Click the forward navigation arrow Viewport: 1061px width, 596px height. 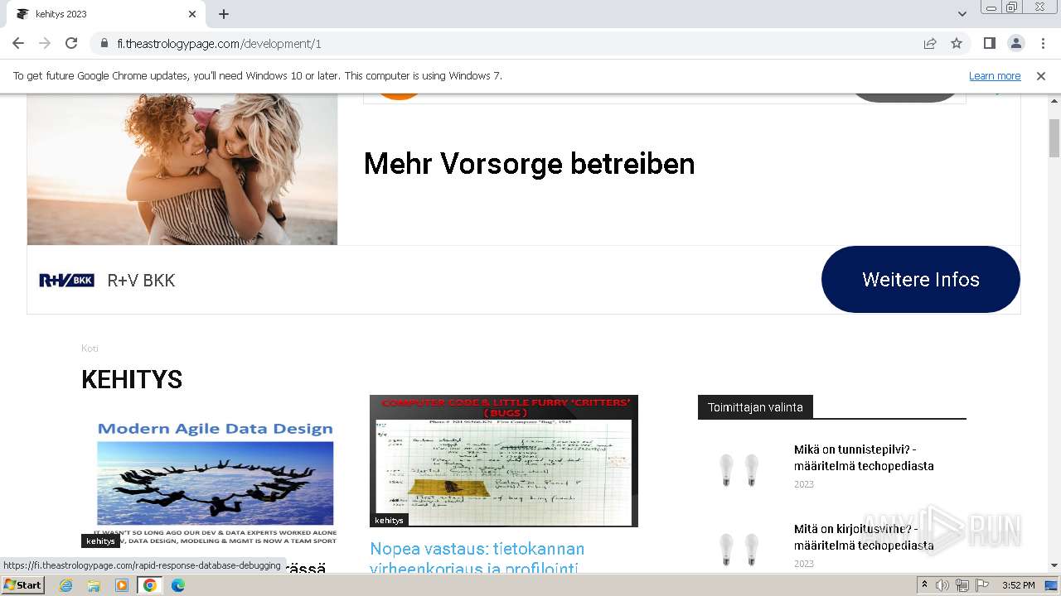(x=45, y=43)
